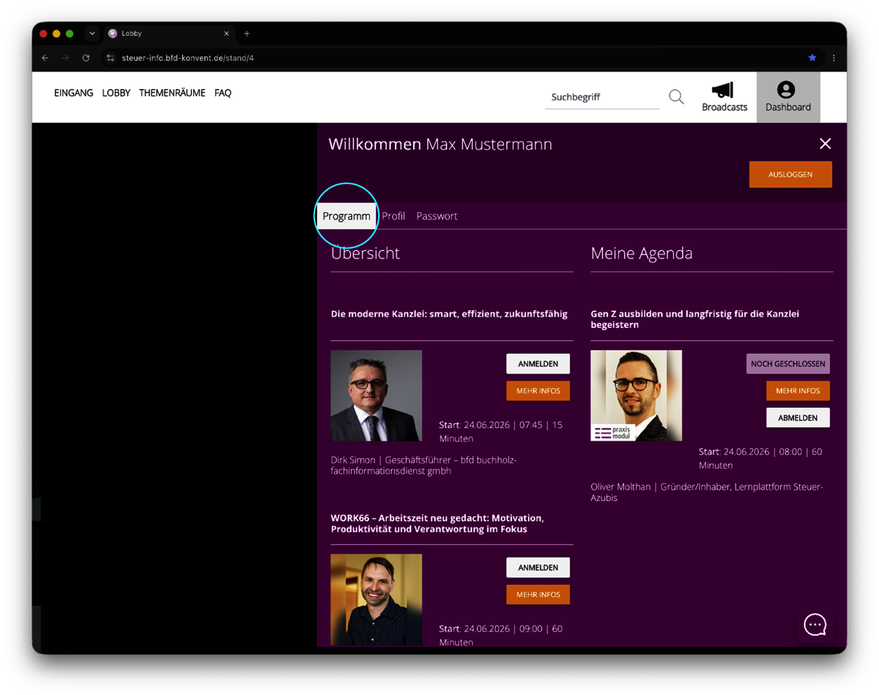Close the Willkommen dashboard panel
The image size is (879, 695).
coord(825,144)
